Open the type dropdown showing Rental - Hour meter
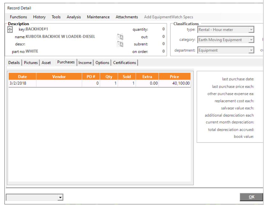264x205 pixels. coord(251,30)
